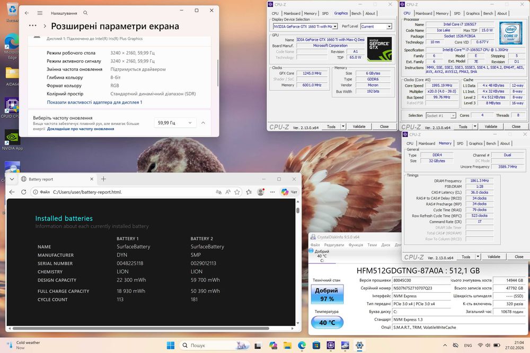530x353 pixels.
Task: Open Edge Settings and more ellipsis
Action: pos(272,192)
